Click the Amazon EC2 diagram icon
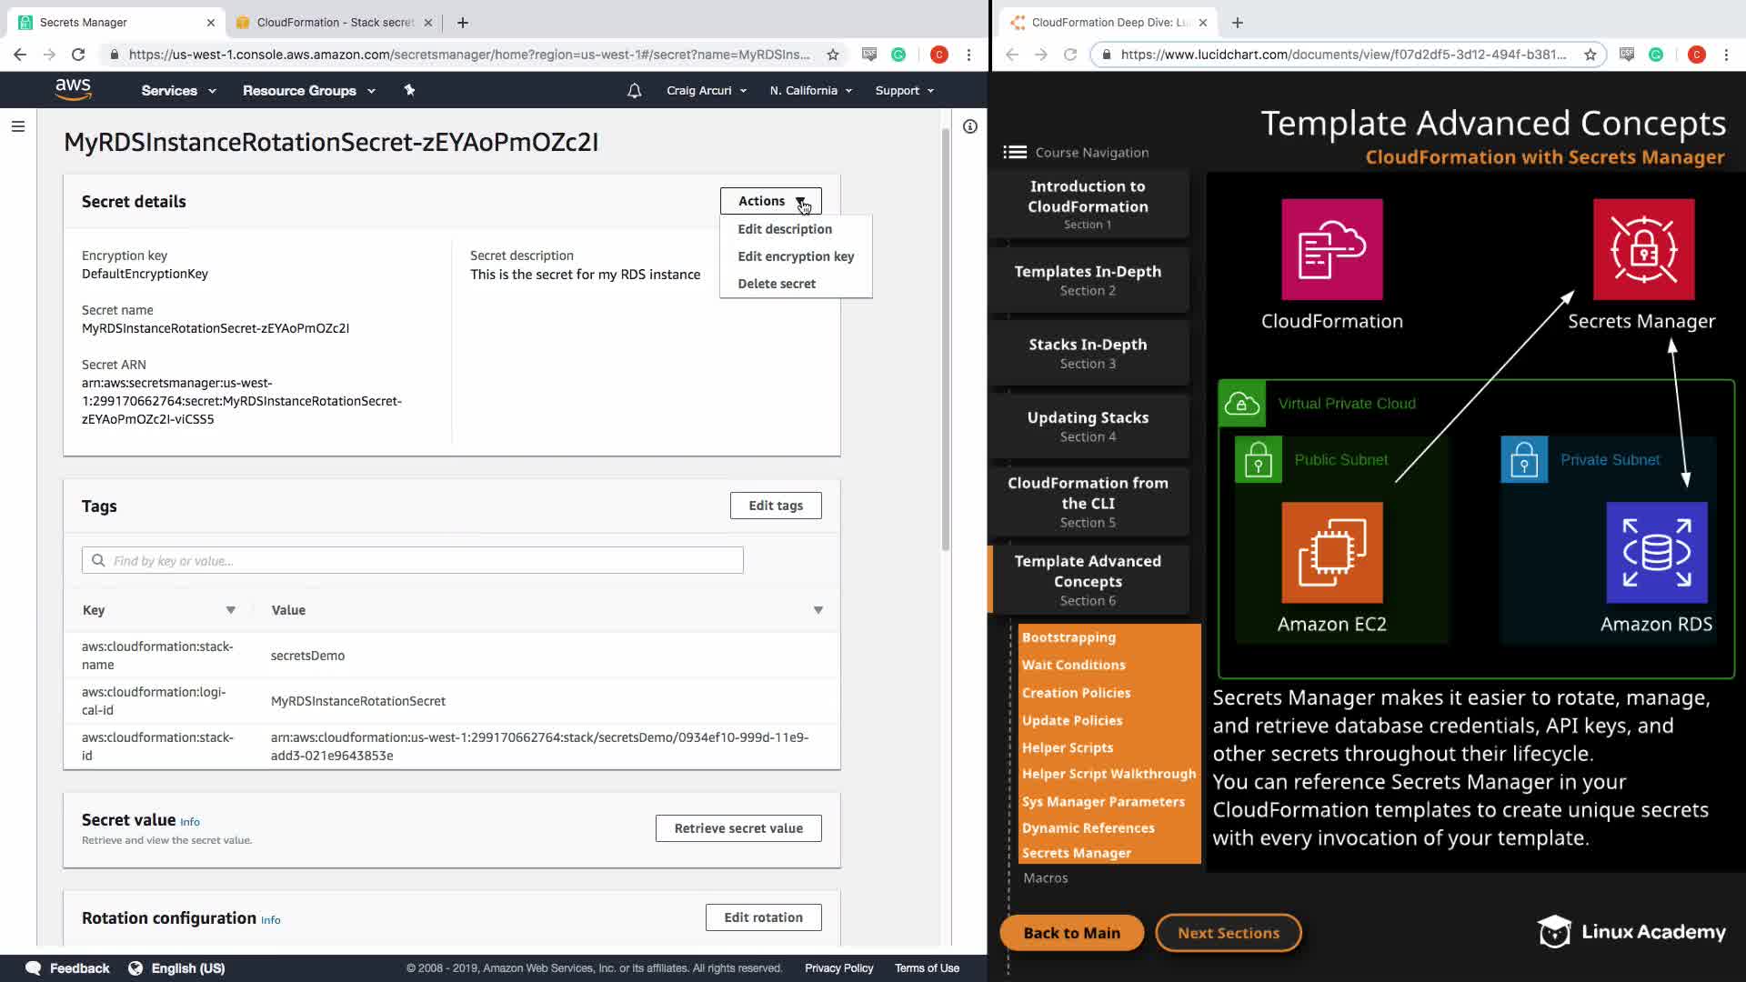 [x=1331, y=553]
